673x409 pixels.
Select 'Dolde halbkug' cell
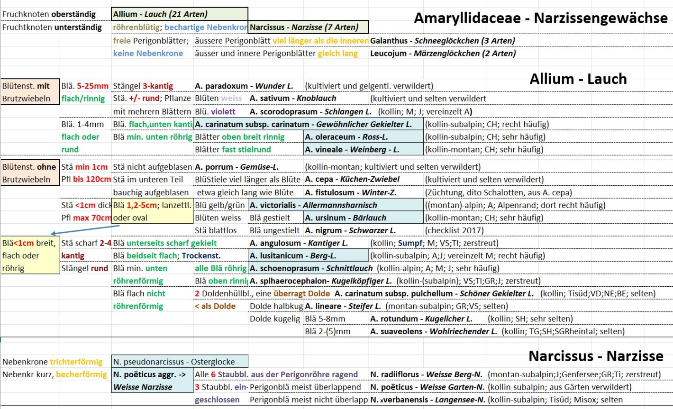(x=276, y=306)
